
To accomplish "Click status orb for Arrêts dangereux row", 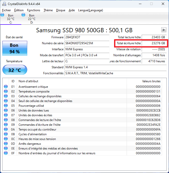I will [x=6, y=143].
